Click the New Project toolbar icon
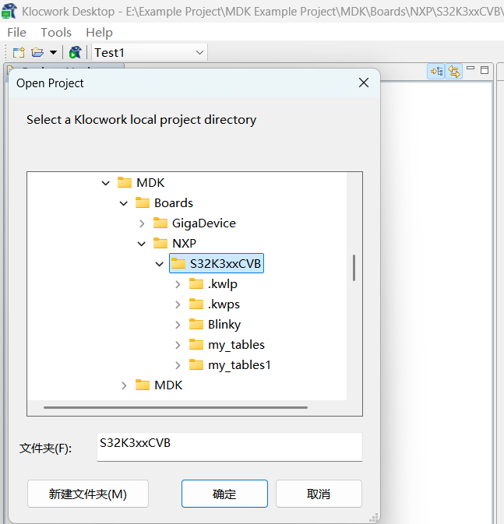This screenshot has height=524, width=504. 19,52
